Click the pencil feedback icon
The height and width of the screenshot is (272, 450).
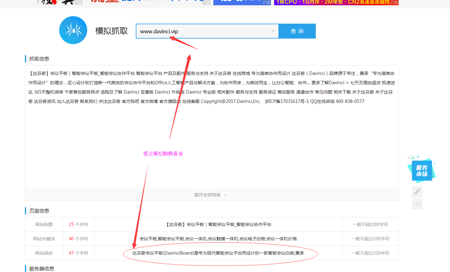point(417,191)
